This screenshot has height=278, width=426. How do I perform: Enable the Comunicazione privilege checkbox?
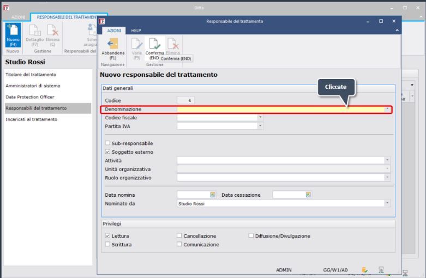coord(179,244)
